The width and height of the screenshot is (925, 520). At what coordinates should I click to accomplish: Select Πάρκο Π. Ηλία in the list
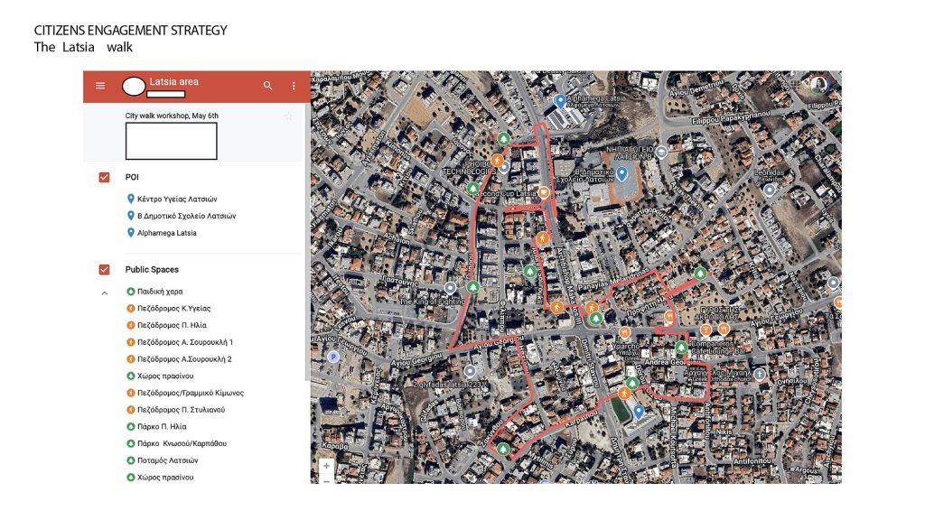[162, 426]
